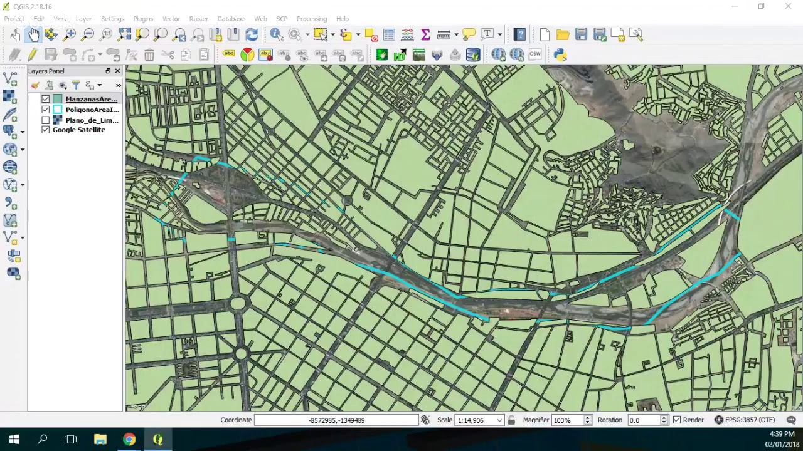803x451 pixels.
Task: Click Add SpatiaLite Layer feather icon
Action: tap(10, 114)
